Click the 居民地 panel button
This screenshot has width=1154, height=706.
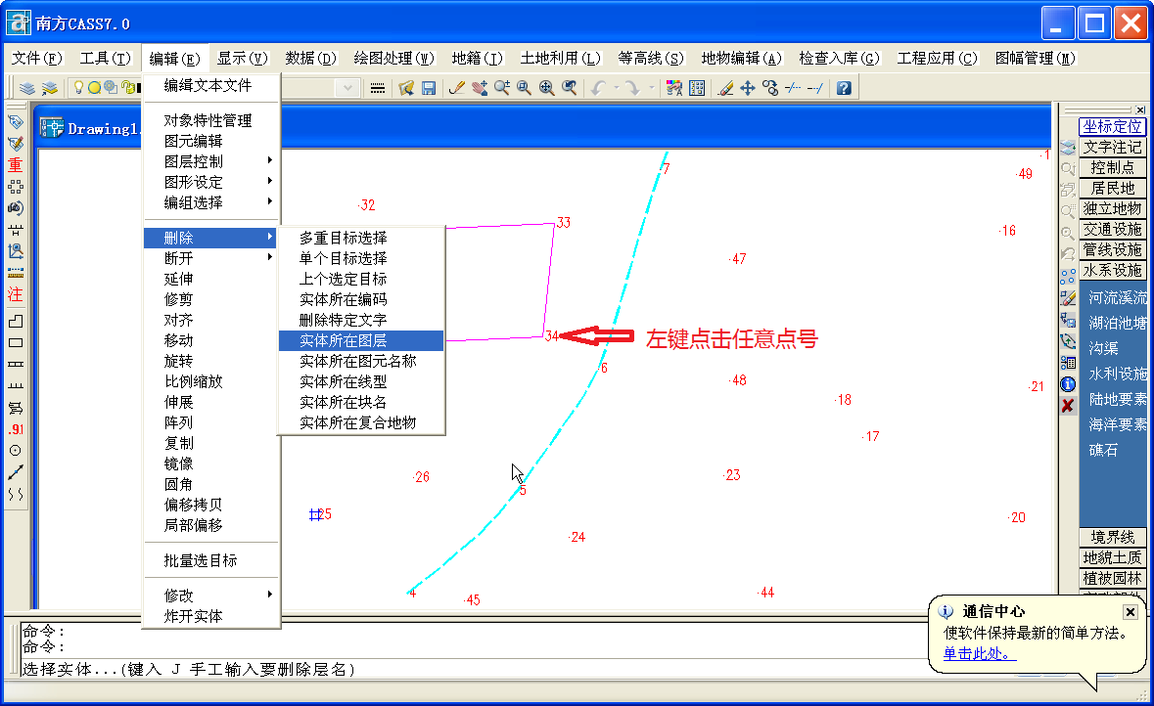coord(1112,189)
